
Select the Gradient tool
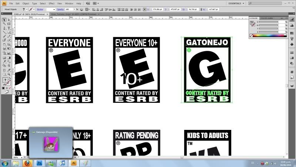coord(9,58)
